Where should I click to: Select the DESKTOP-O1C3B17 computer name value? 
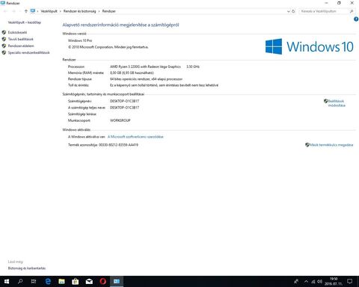click(124, 101)
